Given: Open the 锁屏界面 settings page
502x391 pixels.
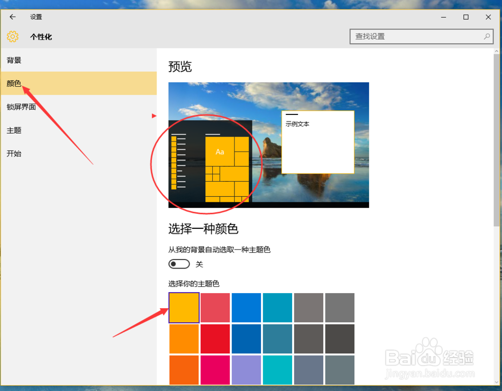Looking at the screenshot, I should coord(21,106).
